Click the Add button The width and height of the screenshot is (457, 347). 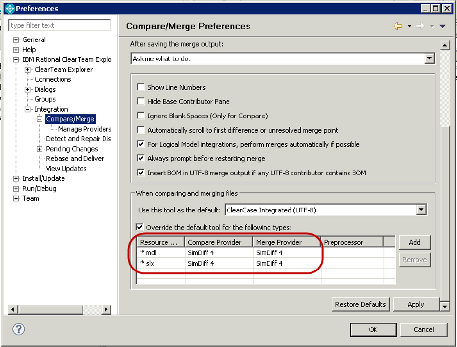(415, 242)
